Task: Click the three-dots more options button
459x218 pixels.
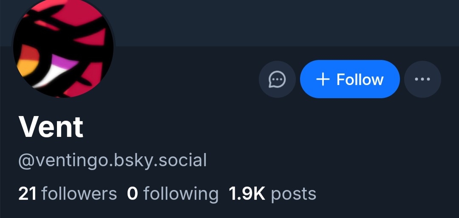Action: point(422,79)
